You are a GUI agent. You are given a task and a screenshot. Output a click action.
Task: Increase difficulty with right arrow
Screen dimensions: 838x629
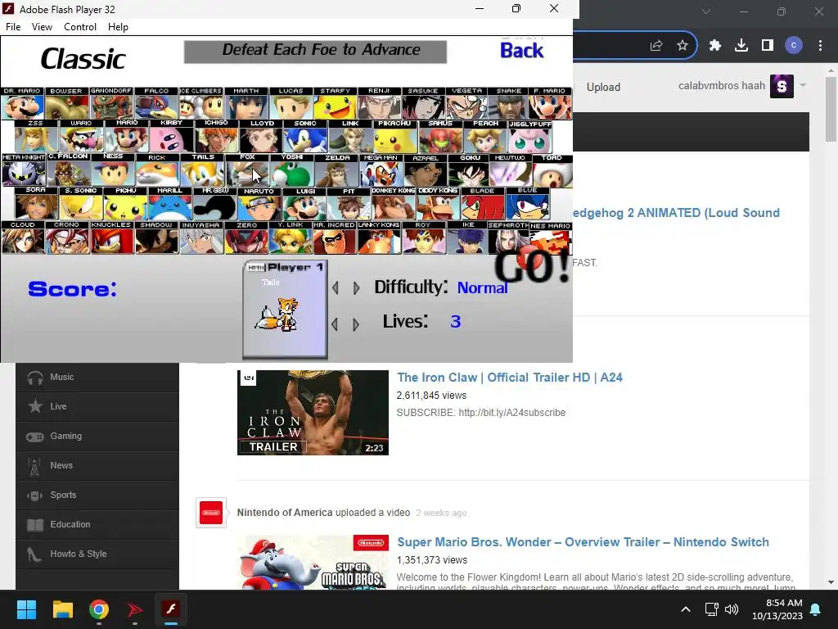coord(357,287)
